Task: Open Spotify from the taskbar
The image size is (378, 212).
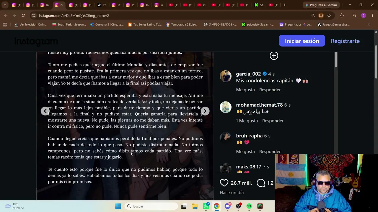Action: pos(249,206)
